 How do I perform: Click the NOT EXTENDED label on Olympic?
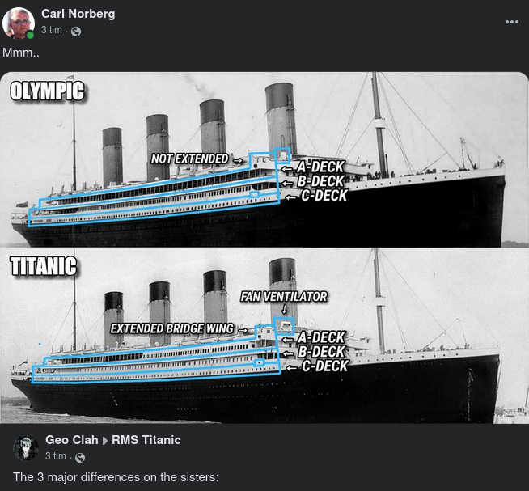(190, 159)
